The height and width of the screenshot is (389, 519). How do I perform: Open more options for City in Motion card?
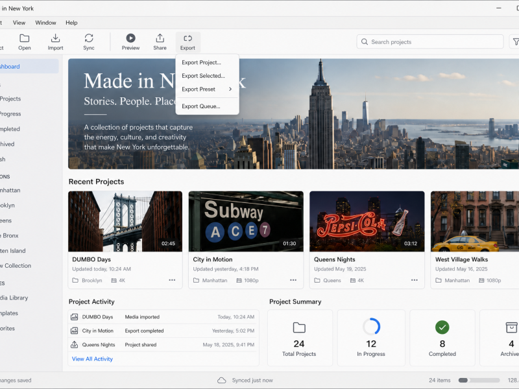pyautogui.click(x=293, y=280)
